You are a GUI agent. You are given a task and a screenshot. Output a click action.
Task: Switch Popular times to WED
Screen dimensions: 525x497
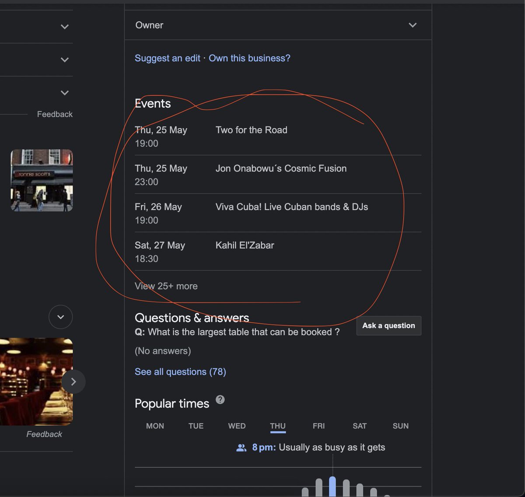click(x=237, y=426)
